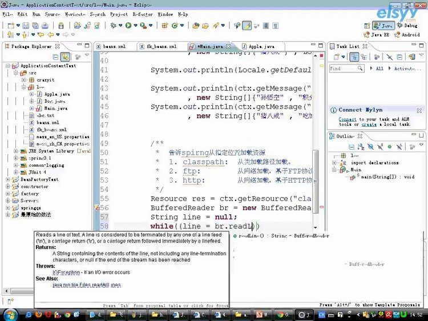This screenshot has width=428, height=321.
Task: Click the Search flashlight toolbar icon
Action: click(216, 26)
